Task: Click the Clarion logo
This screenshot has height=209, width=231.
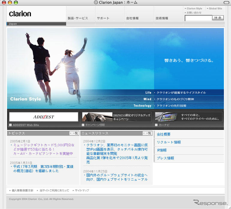Action: pos(20,14)
